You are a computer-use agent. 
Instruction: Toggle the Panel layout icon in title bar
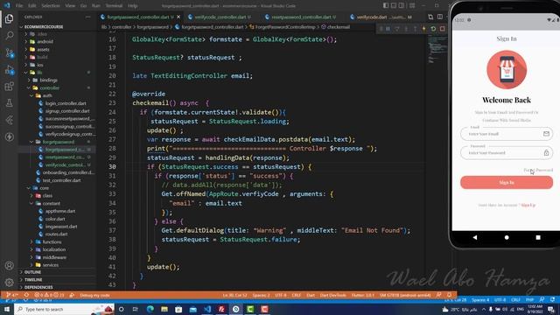point(394,5)
